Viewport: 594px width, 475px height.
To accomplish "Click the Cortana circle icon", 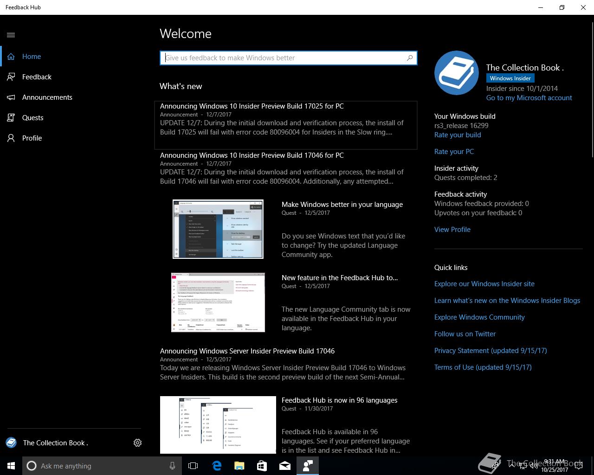I will click(x=32, y=466).
